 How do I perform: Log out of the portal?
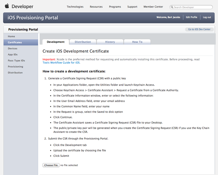207,17
